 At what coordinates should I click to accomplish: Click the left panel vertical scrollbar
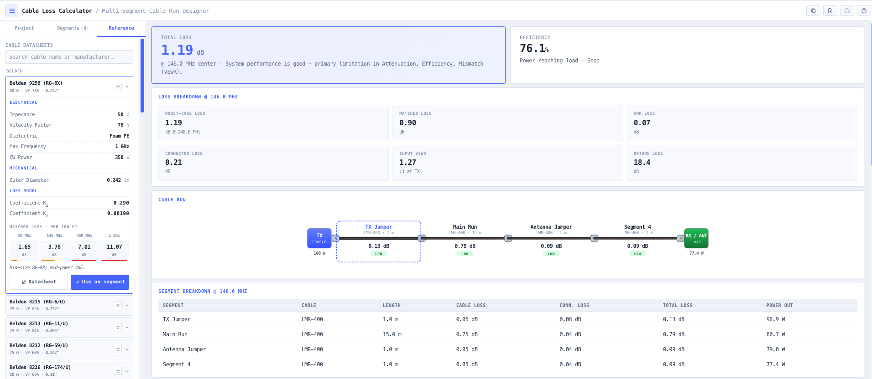[x=142, y=76]
